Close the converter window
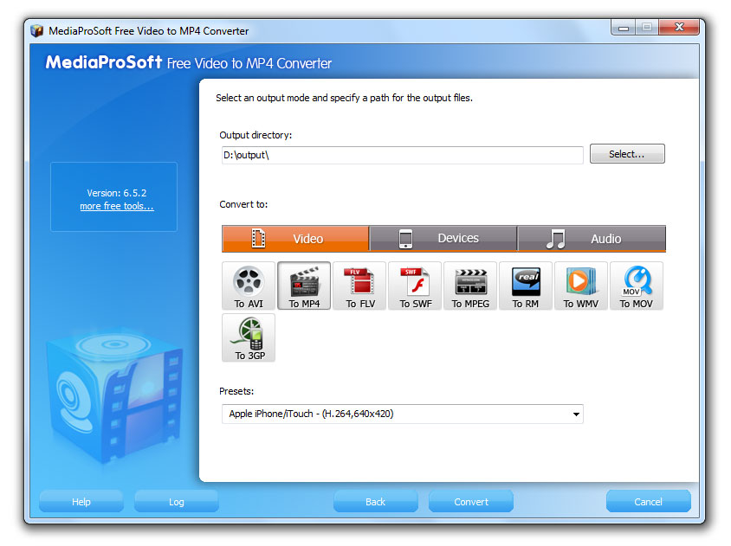The width and height of the screenshot is (731, 546). click(x=679, y=28)
